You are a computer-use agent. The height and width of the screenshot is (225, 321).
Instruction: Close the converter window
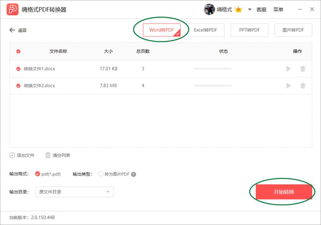coord(312,9)
